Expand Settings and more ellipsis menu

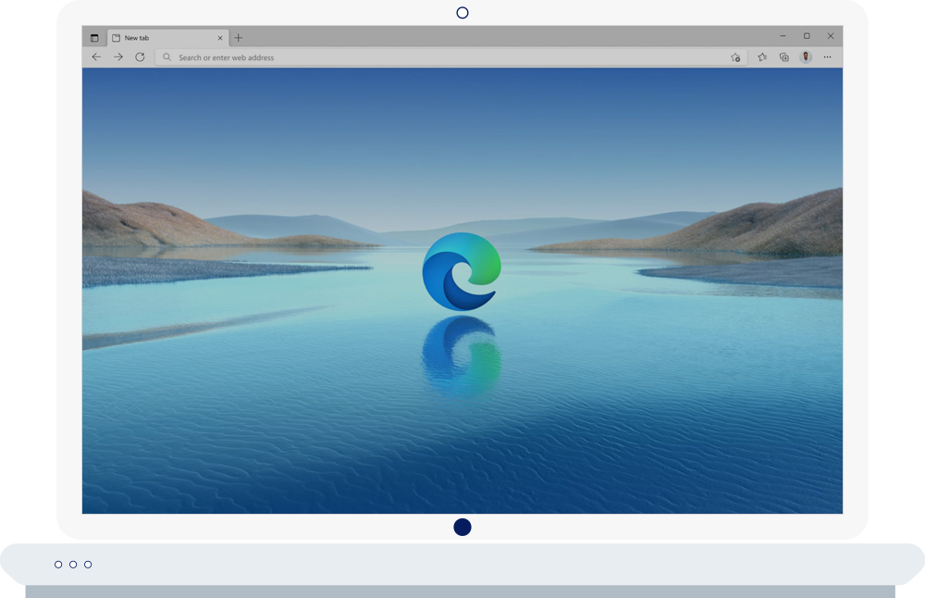coord(827,57)
